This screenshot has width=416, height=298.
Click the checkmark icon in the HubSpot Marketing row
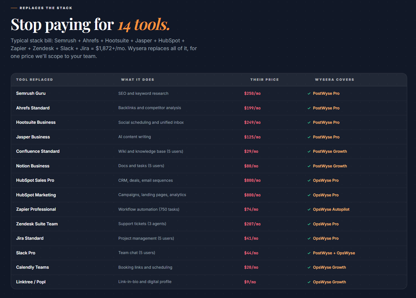(309, 195)
